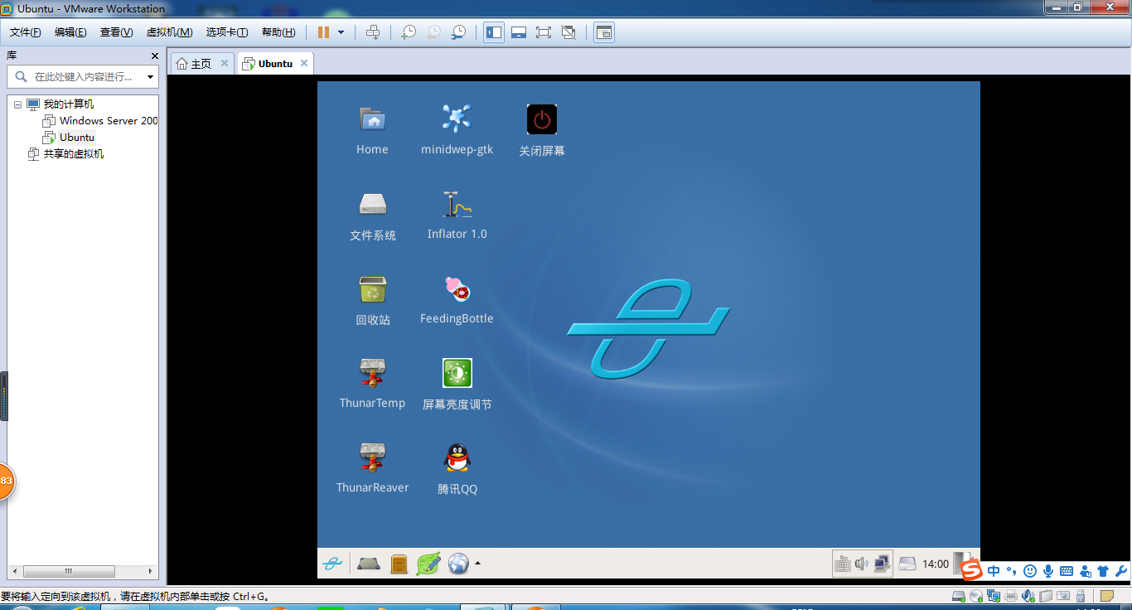This screenshot has height=610, width=1132.
Task: Open the 帮助(H) menu
Action: [x=278, y=32]
